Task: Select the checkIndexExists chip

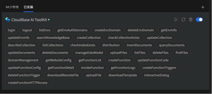Action: coord(83,45)
